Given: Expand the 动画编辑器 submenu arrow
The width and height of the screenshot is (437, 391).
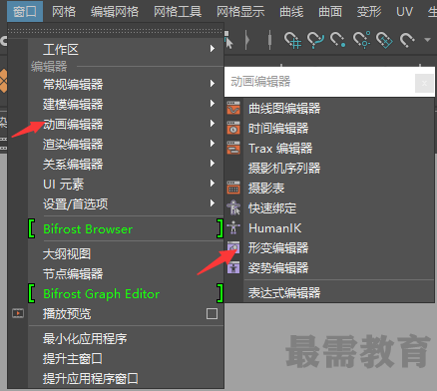Looking at the screenshot, I should point(213,124).
